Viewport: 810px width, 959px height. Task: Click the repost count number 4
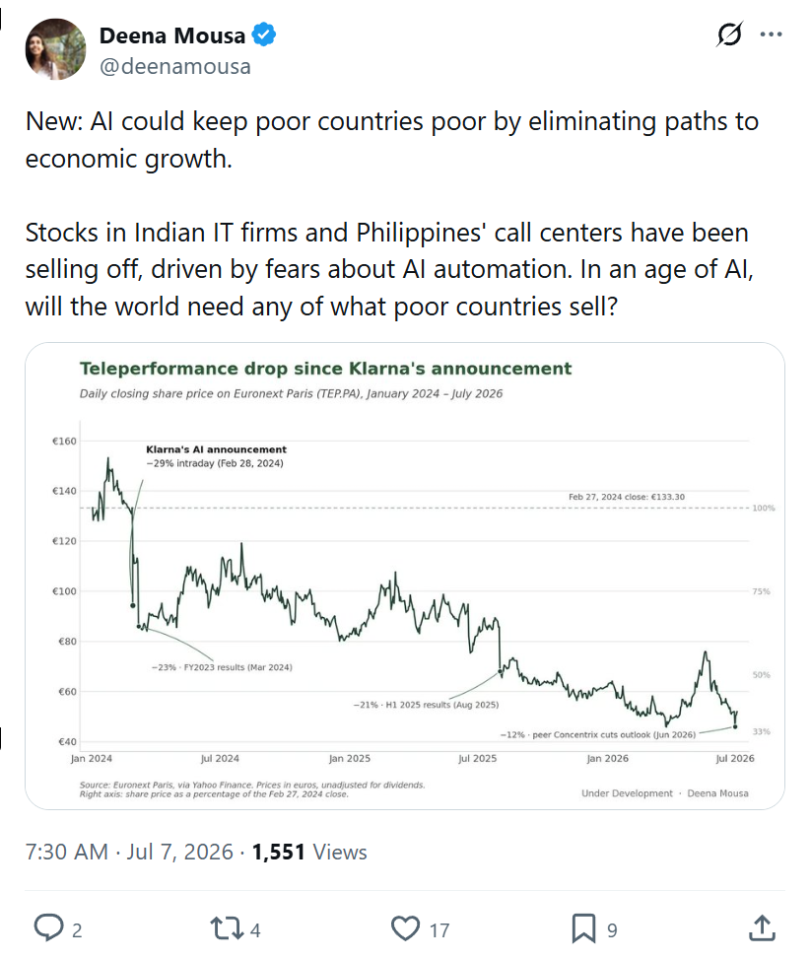point(255,930)
